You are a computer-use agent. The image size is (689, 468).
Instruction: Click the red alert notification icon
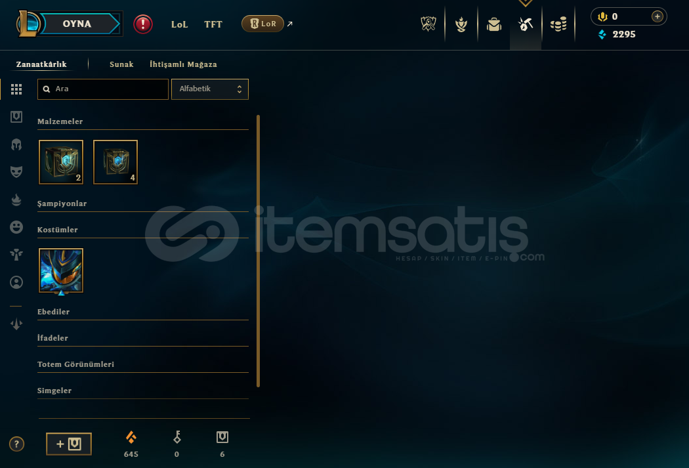click(x=143, y=24)
